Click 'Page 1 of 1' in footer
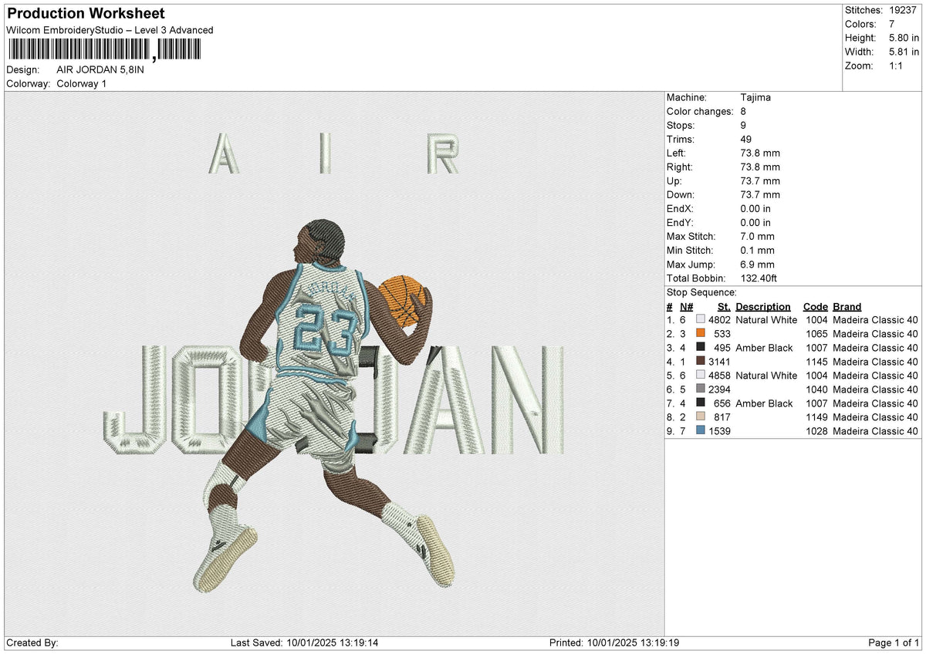Screen dimensions: 926x654 (x=894, y=642)
